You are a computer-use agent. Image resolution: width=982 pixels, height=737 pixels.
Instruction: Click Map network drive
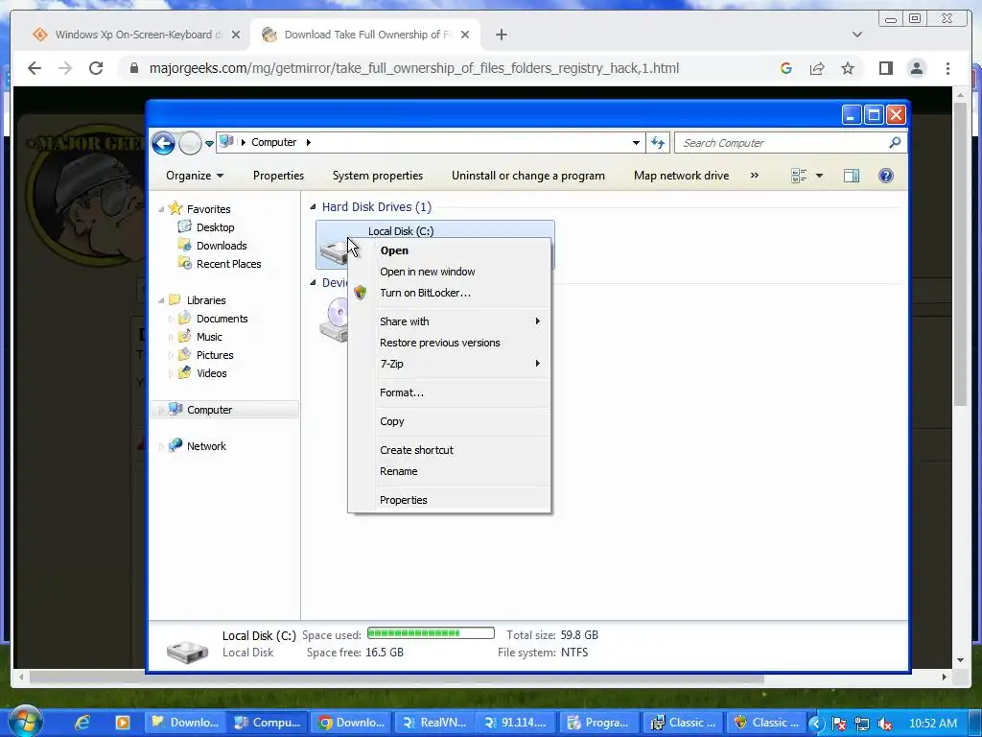[682, 176]
